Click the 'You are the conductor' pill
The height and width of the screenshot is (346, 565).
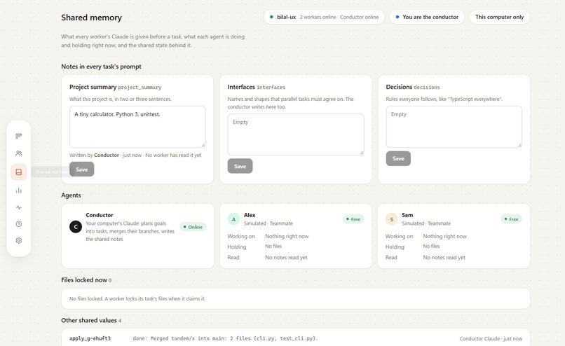pyautogui.click(x=427, y=17)
